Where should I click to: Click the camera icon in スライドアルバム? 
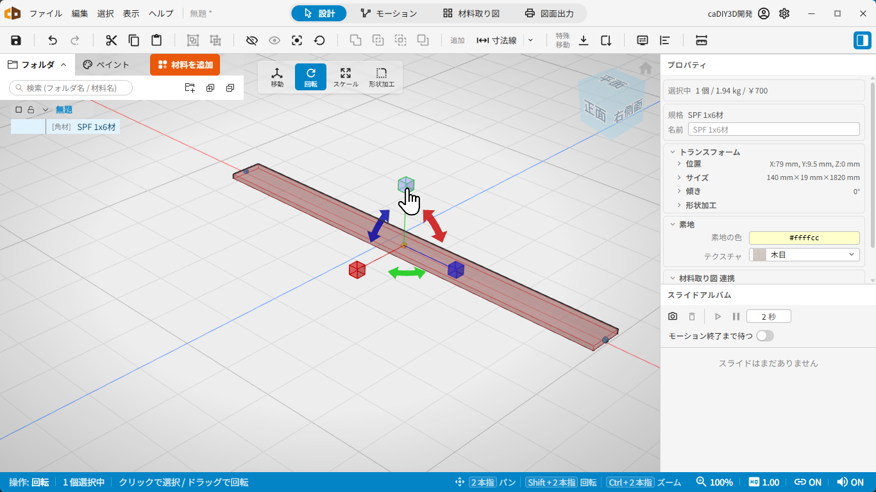673,316
